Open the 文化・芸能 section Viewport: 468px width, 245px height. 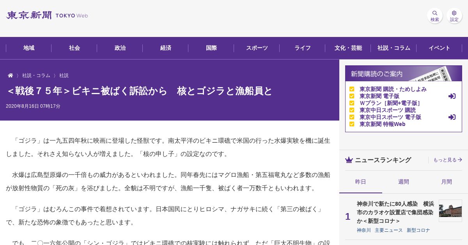pos(348,48)
